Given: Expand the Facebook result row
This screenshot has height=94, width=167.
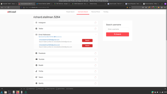Looking at the screenshot, I should click(66, 53).
